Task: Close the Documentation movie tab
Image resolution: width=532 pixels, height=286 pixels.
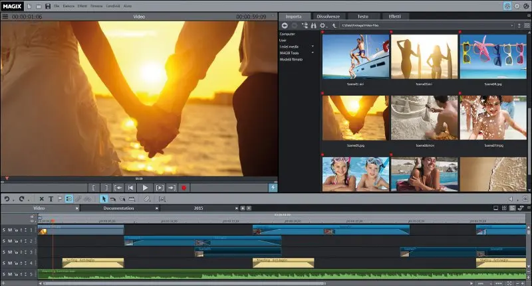Action: pos(157,208)
